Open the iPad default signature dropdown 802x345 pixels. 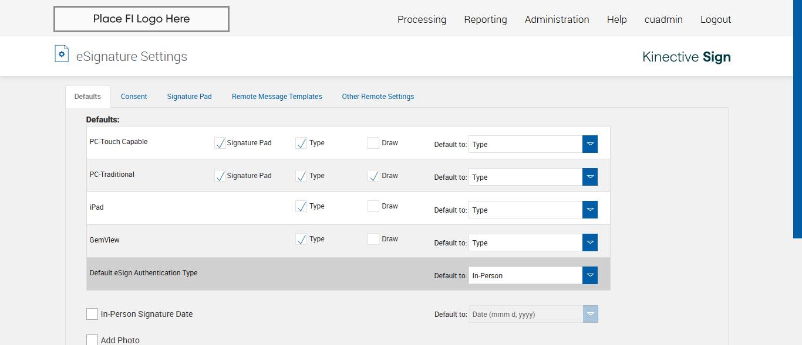click(590, 210)
